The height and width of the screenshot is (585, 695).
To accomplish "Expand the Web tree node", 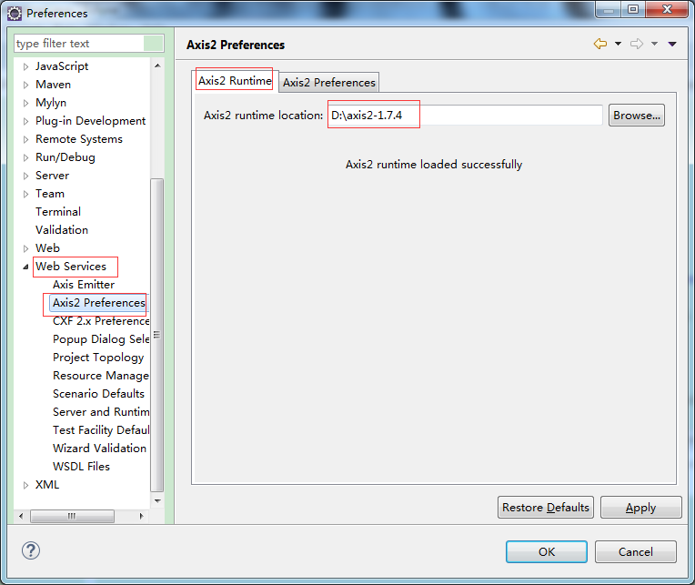I will click(25, 248).
